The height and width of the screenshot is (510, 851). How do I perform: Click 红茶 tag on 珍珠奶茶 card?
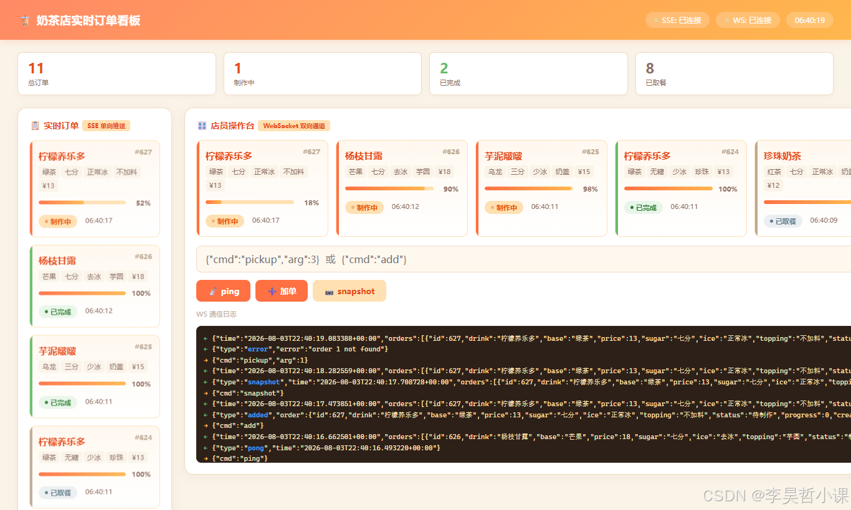pyautogui.click(x=774, y=172)
